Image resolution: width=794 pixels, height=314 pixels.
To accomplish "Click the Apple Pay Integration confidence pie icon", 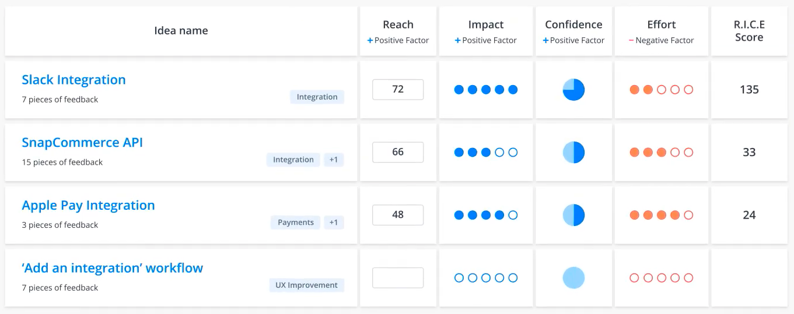I will (x=573, y=215).
